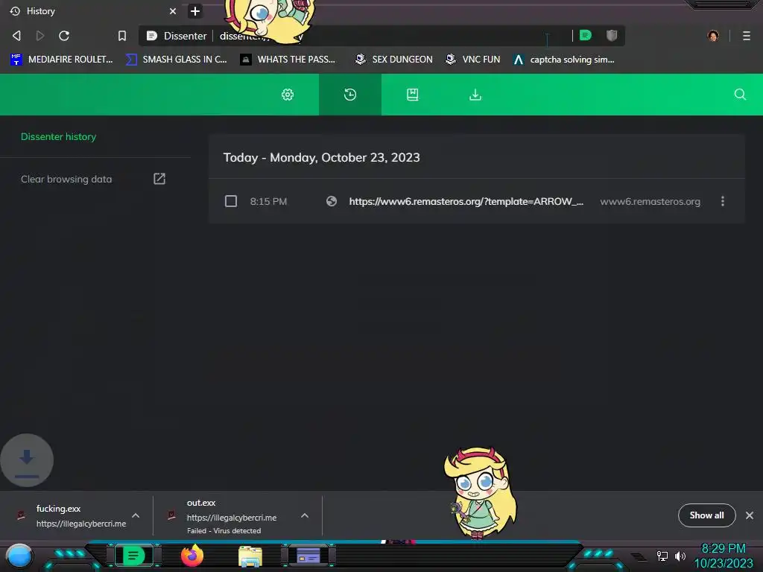Open the Downloads tab in green bar

click(x=475, y=95)
